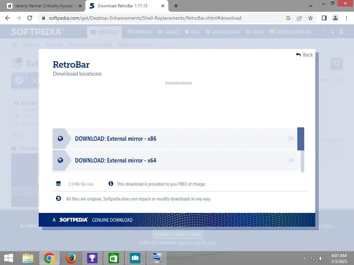Open the Mac section
Image resolution: width=354 pixels, height=265 pixels.
point(193,32)
